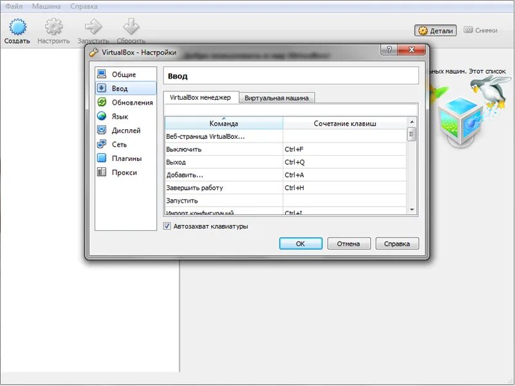Open the Язык globe category icon
Screen dimensions: 515x386
tap(102, 116)
